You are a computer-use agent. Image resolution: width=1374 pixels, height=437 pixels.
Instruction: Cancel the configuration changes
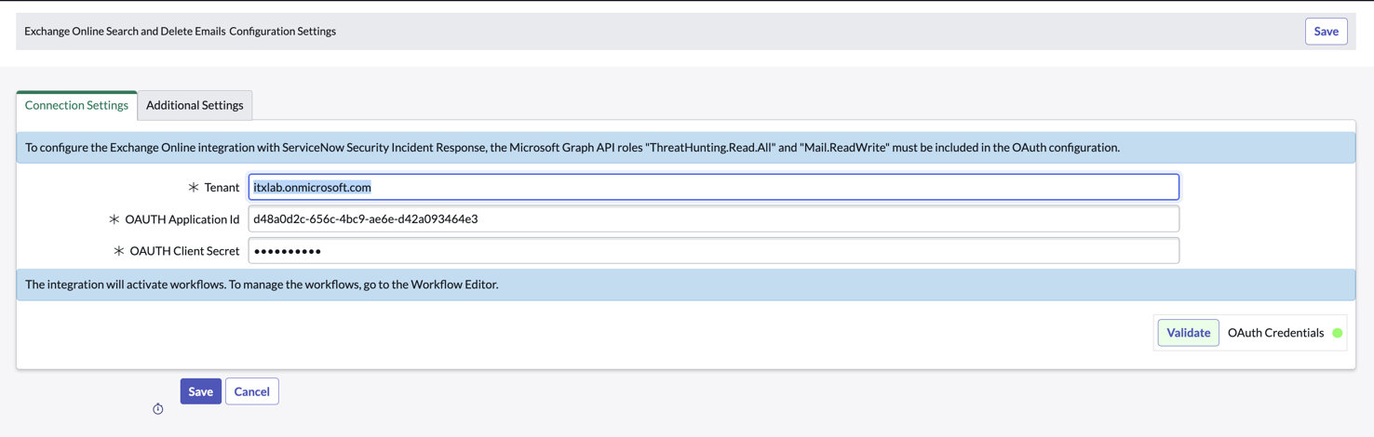pos(251,391)
